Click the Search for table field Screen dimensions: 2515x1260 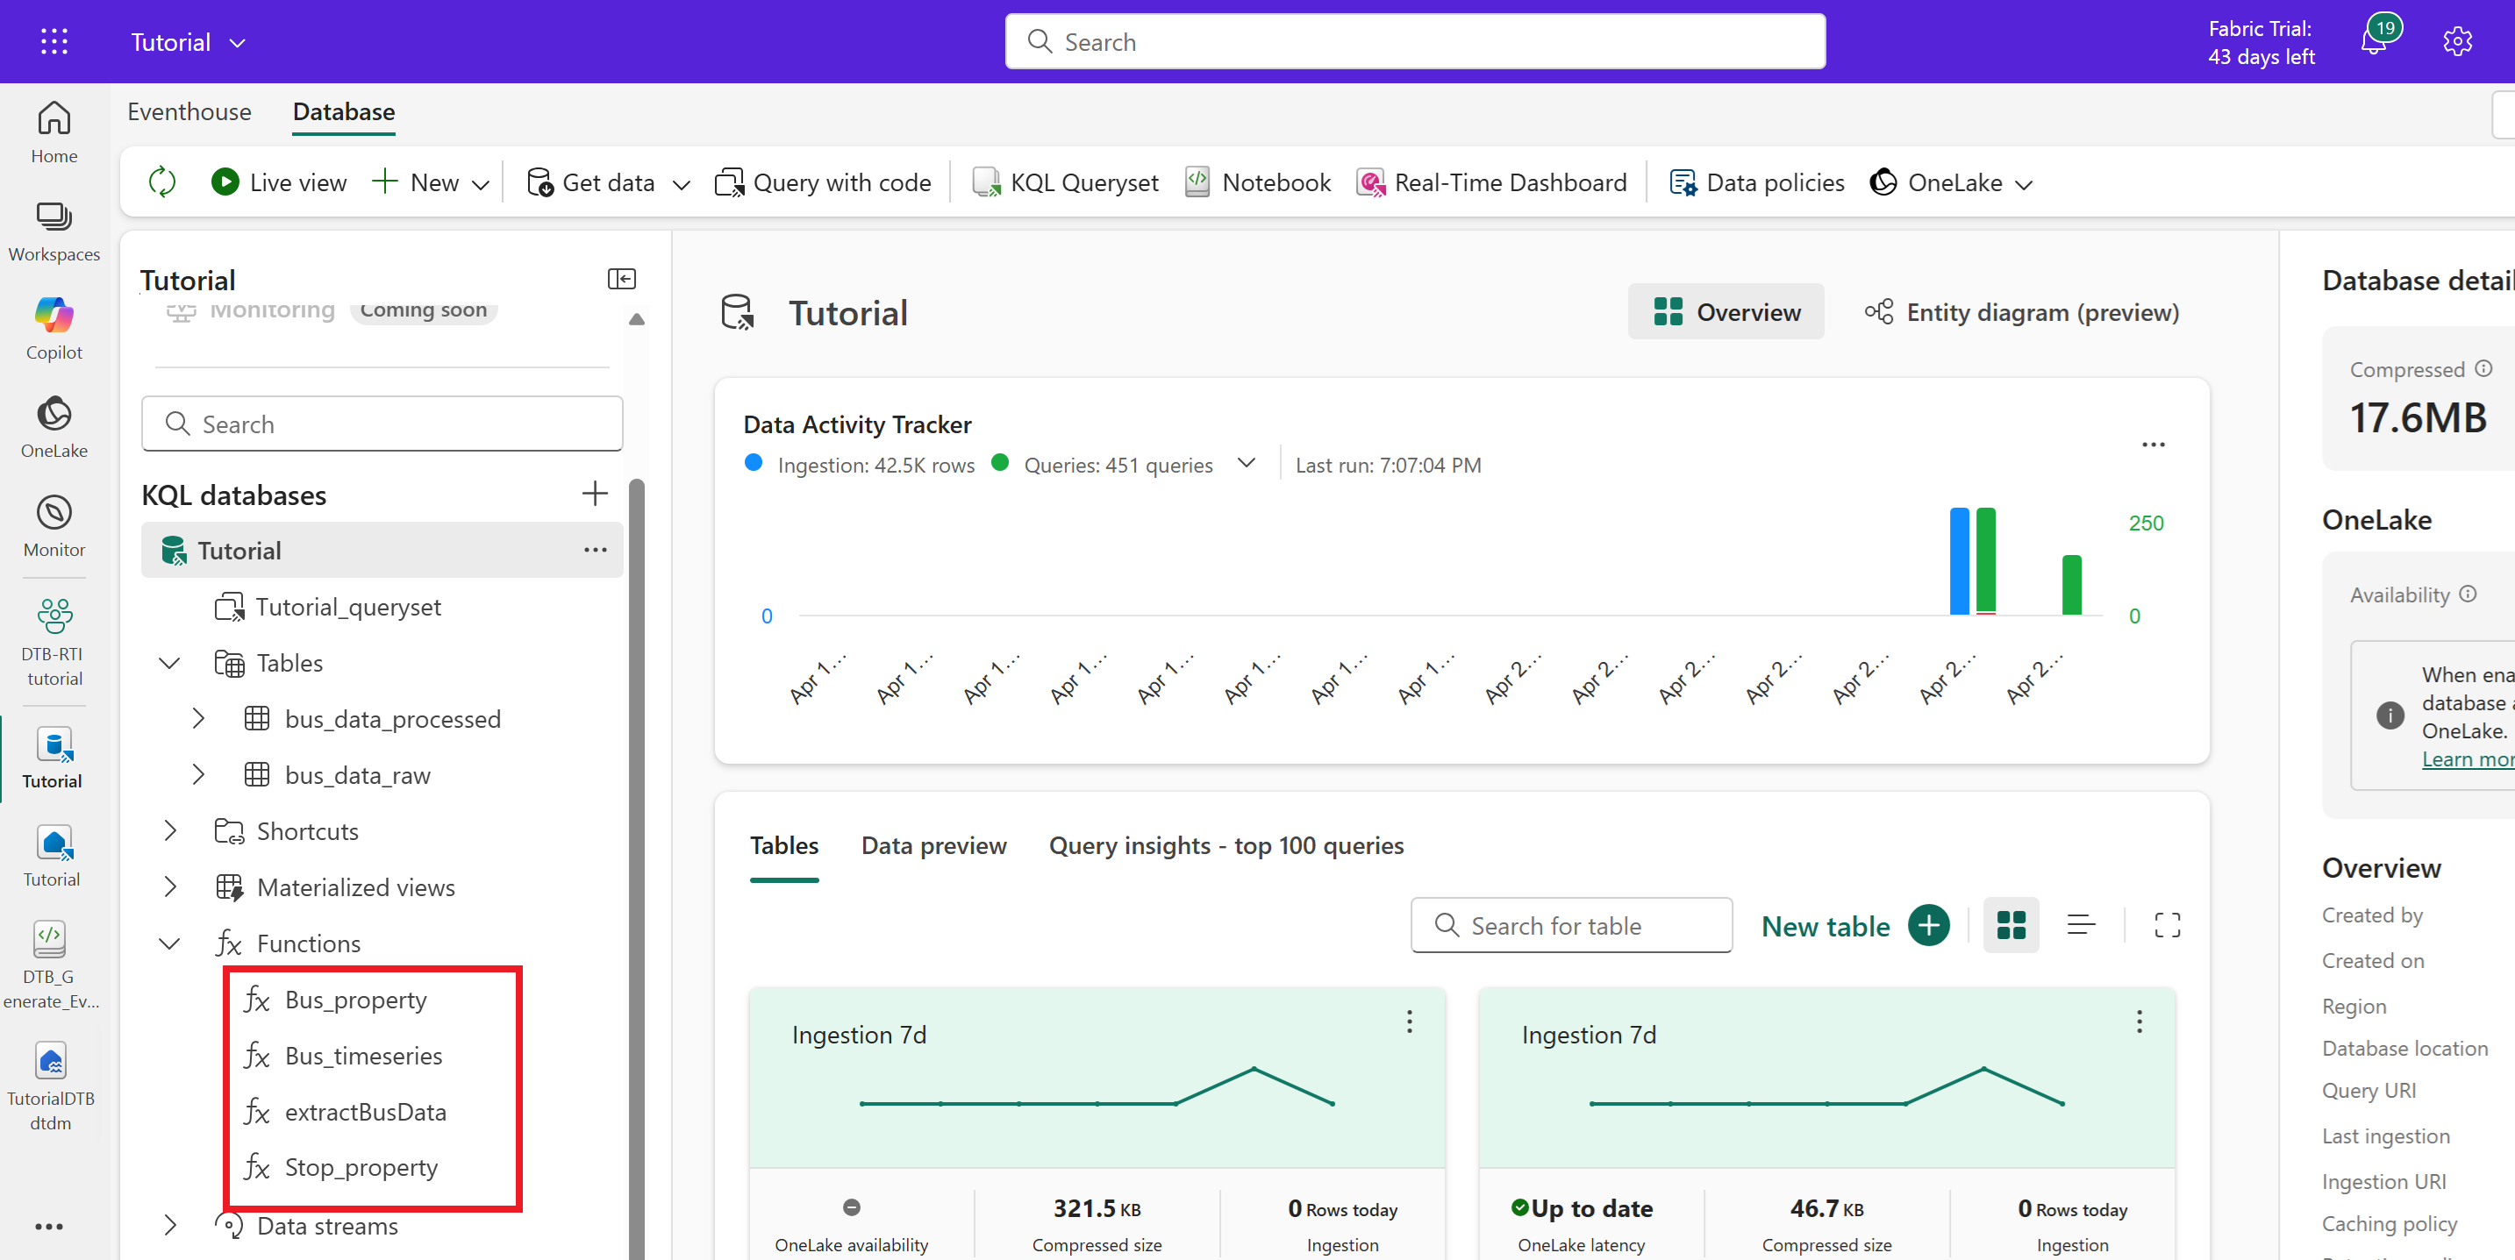(x=1571, y=925)
